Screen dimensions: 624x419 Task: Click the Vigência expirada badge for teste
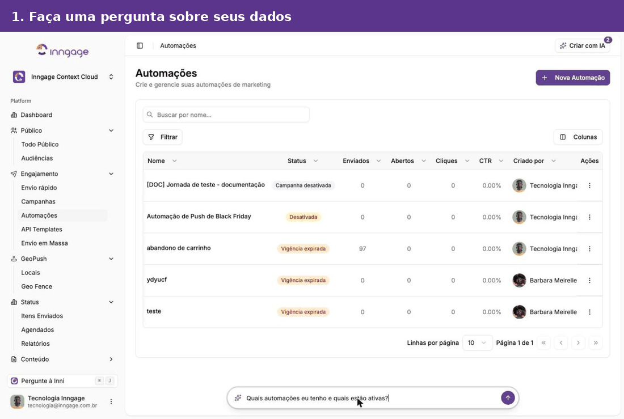[x=303, y=312]
